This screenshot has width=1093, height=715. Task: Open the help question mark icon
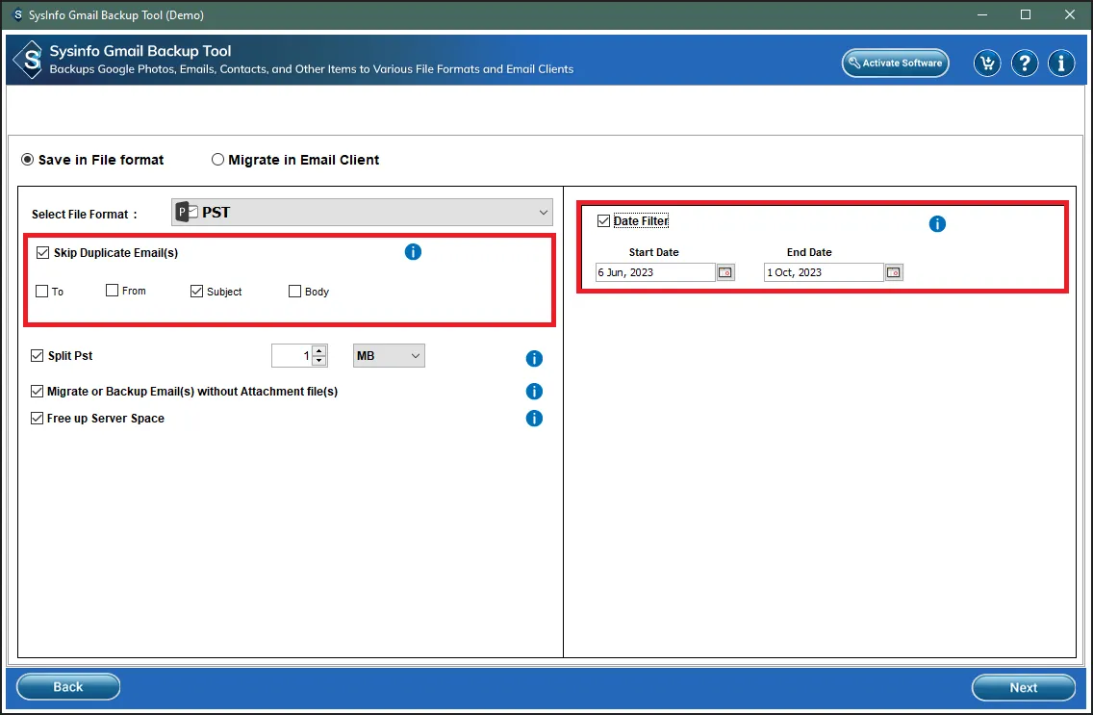click(x=1025, y=64)
